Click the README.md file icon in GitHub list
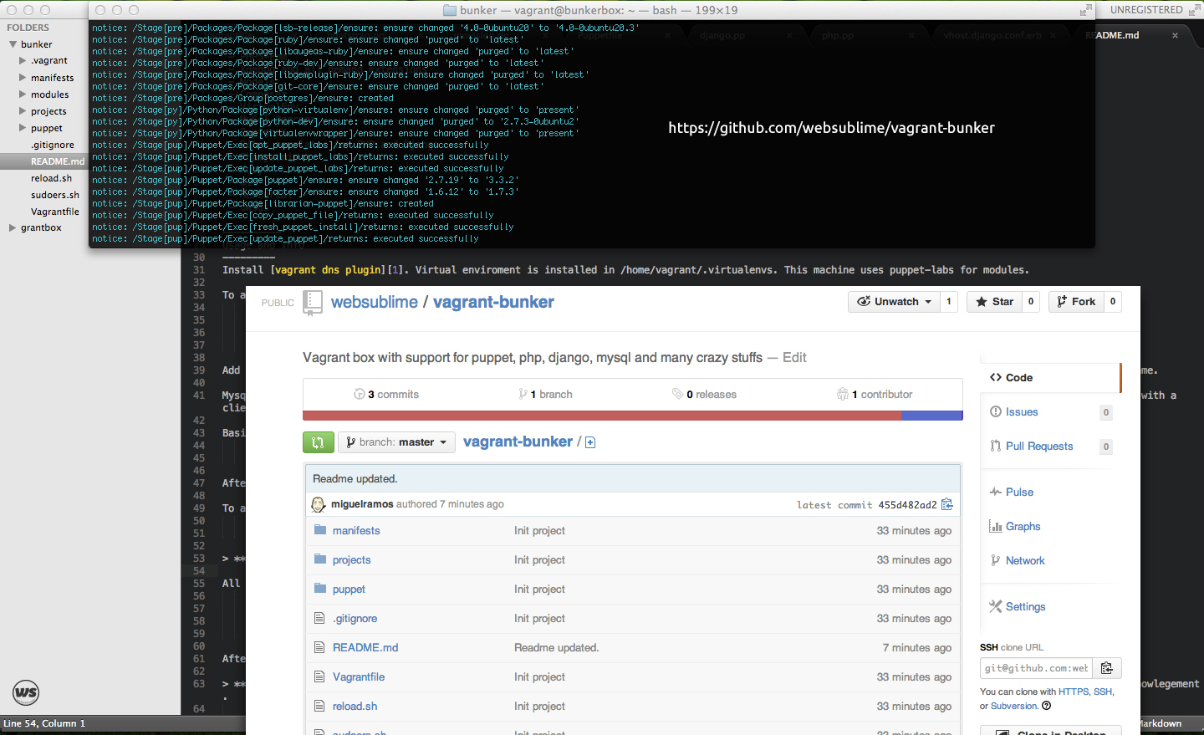This screenshot has height=735, width=1204. pos(319,647)
